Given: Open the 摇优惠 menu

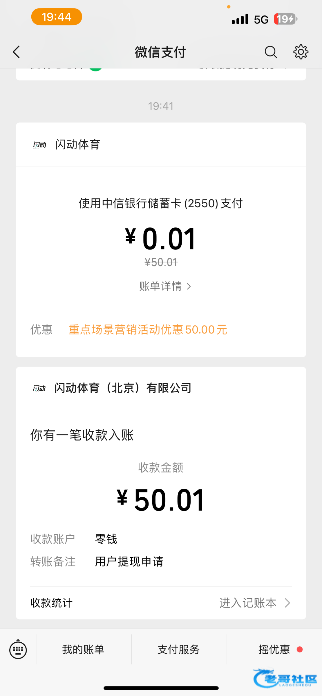Looking at the screenshot, I should coord(274,650).
